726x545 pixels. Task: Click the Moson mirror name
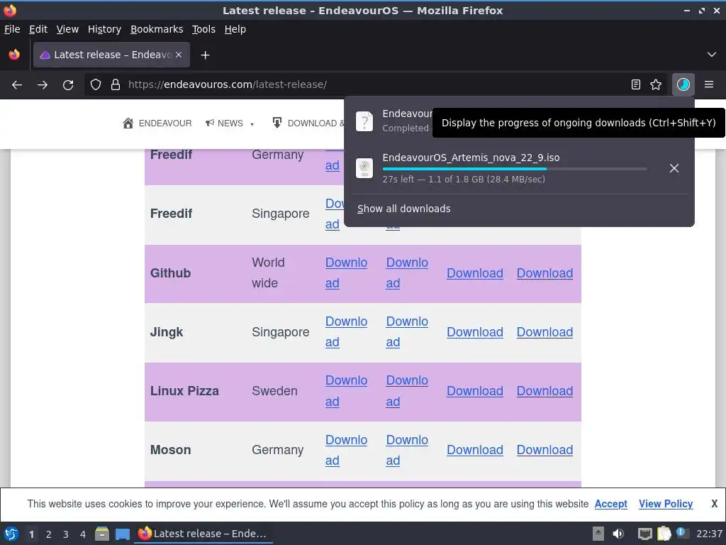[170, 450]
